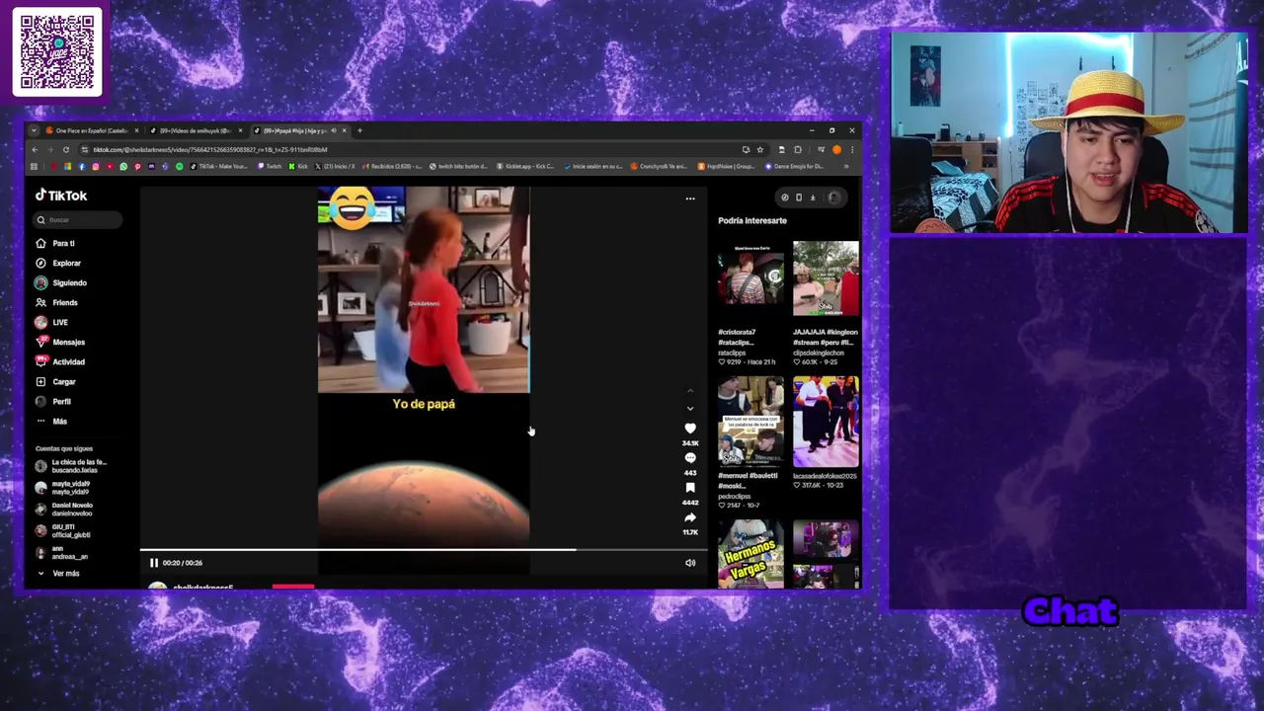Bookmark this page with star icon

(x=759, y=149)
